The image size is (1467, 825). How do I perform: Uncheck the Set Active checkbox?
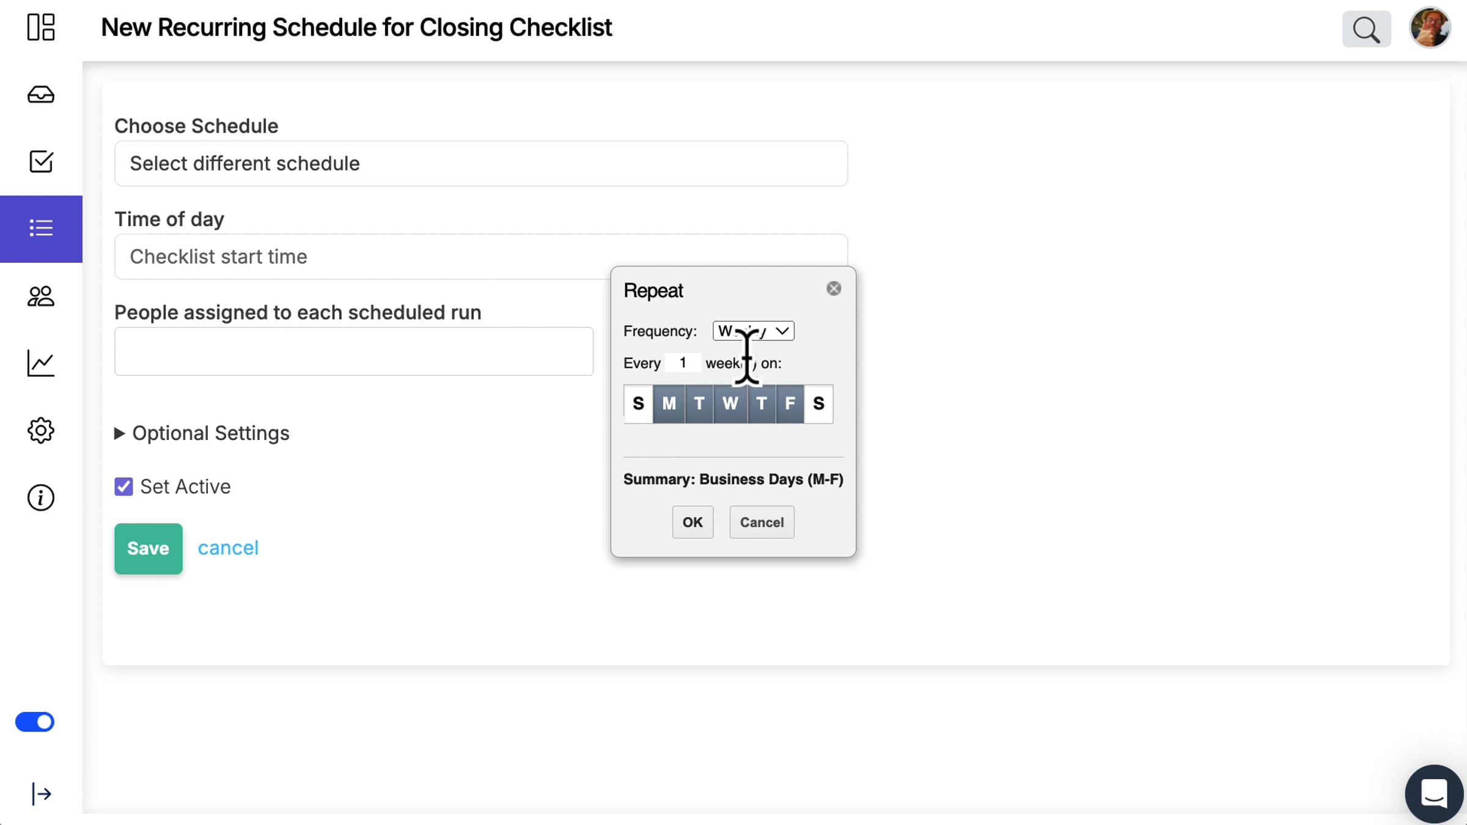123,486
